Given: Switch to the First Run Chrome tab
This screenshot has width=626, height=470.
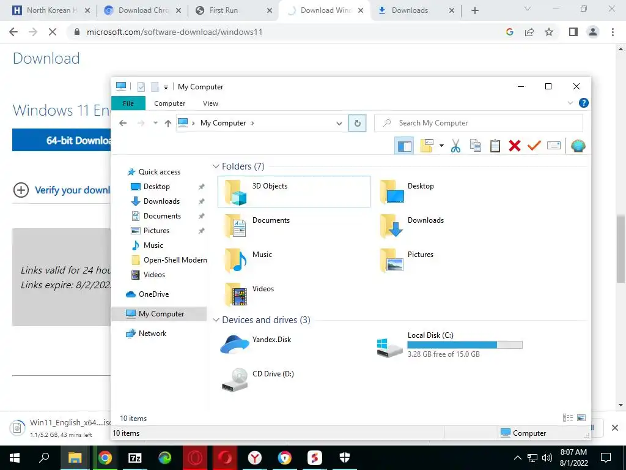Looking at the screenshot, I should click(232, 10).
